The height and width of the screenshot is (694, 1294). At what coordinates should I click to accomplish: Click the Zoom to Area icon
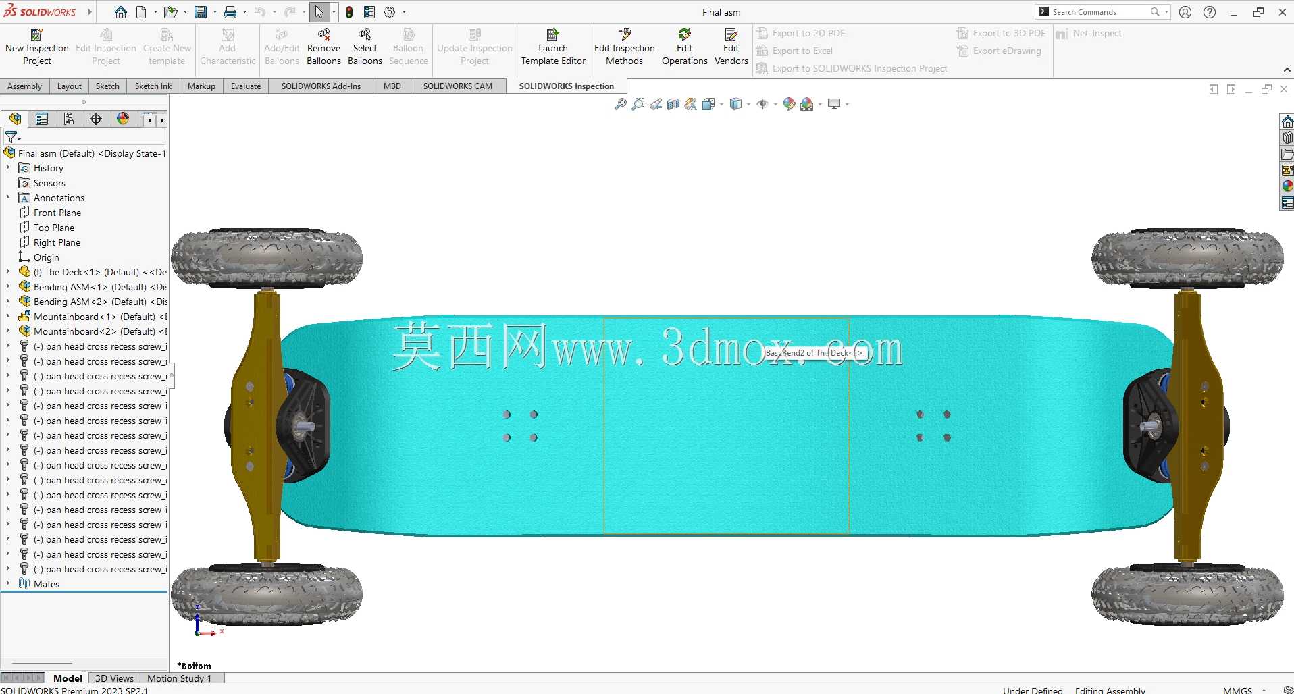(x=638, y=104)
